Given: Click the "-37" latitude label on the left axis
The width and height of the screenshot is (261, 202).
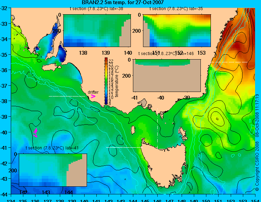Looking at the screenshot, I should click(x=4, y=86).
